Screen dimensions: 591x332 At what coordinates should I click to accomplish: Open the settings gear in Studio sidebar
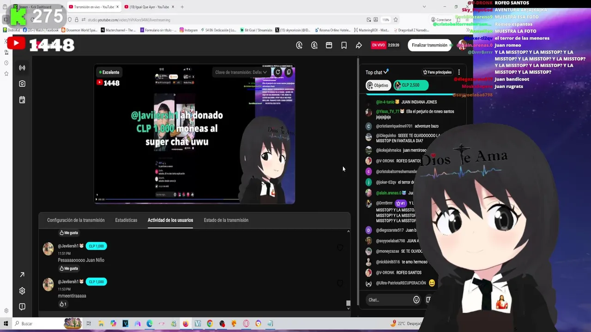point(22,291)
